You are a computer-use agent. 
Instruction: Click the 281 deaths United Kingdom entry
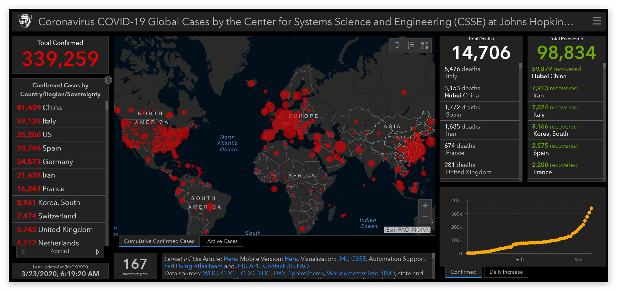coord(479,168)
